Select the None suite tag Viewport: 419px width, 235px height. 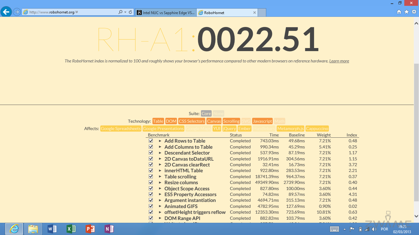(218, 114)
